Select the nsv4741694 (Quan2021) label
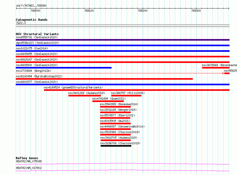Screen dimensions: 237x174 [109, 99]
